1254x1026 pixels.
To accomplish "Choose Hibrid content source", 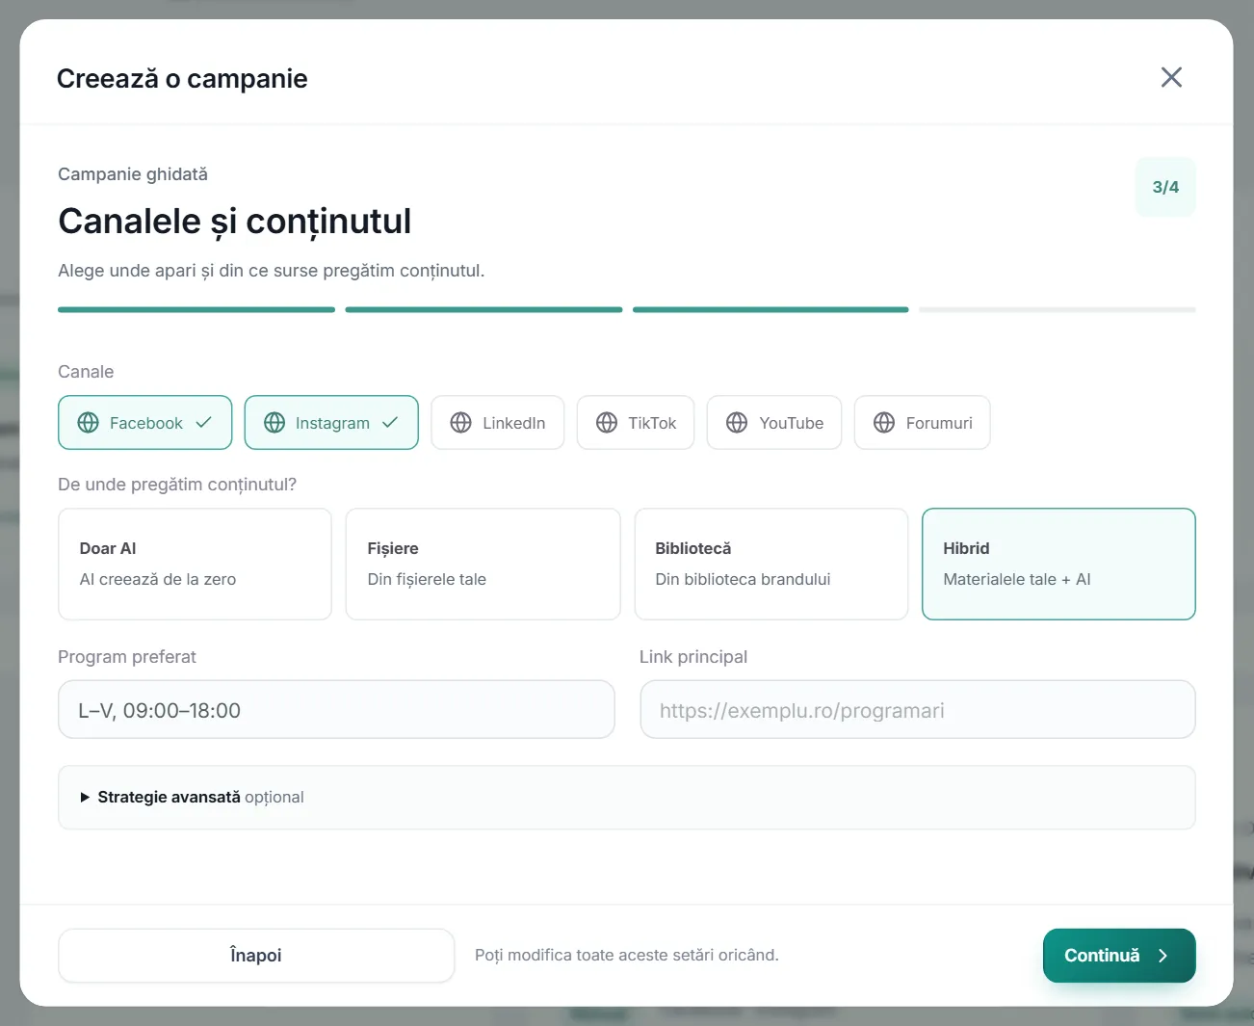I will click(1058, 565).
